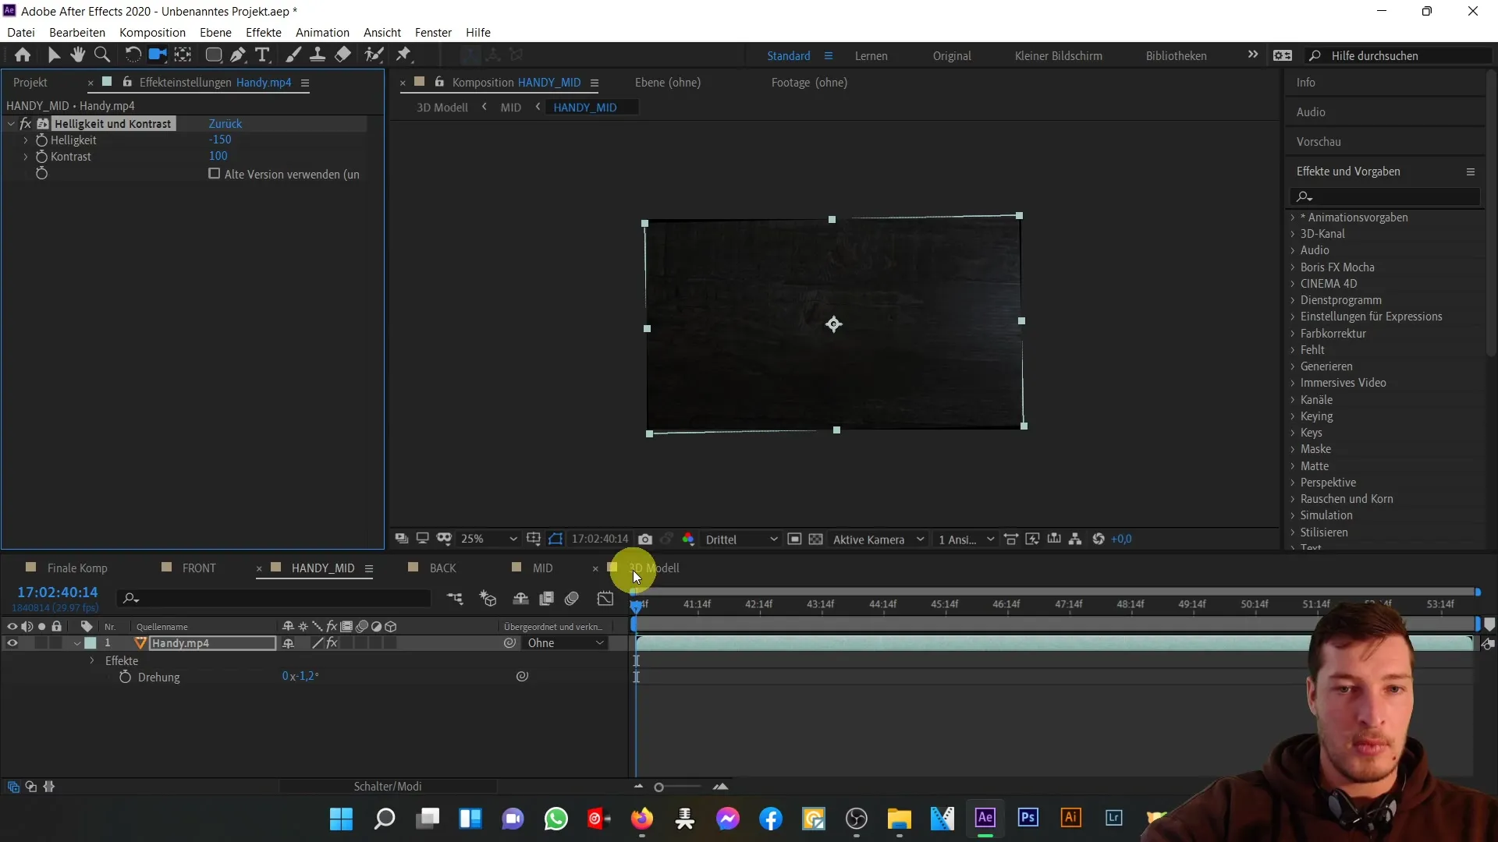The image size is (1498, 842).
Task: Select the MID composition tab
Action: click(542, 568)
